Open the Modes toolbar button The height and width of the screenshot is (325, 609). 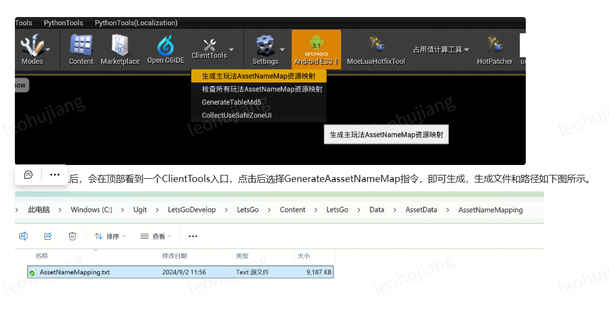pyautogui.click(x=32, y=49)
